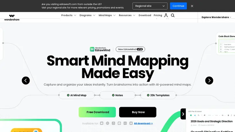The width and height of the screenshot is (235, 132).
Task: Expand the Diagrams menu
Action: tap(87, 15)
